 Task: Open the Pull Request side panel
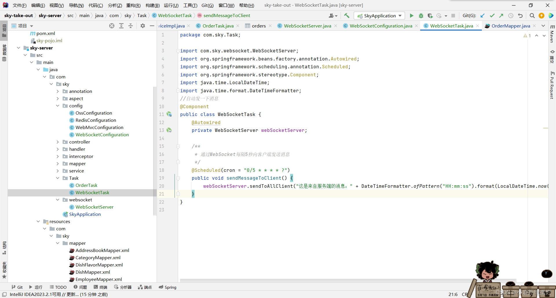coord(552,85)
